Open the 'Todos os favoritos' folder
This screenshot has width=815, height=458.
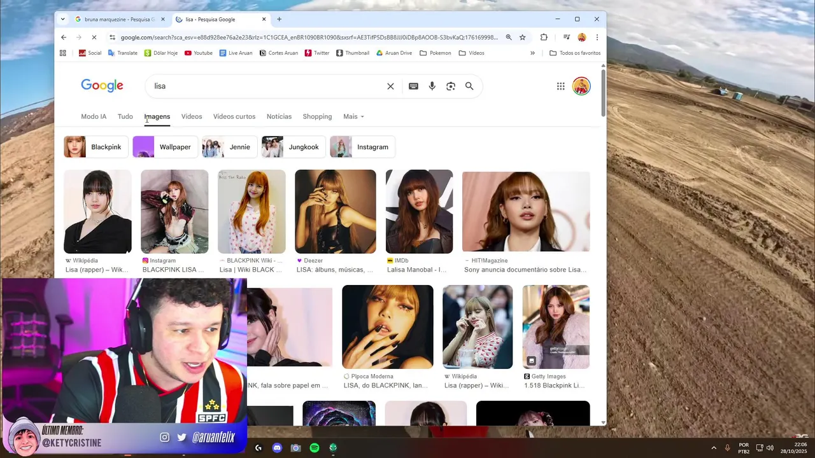pos(575,53)
